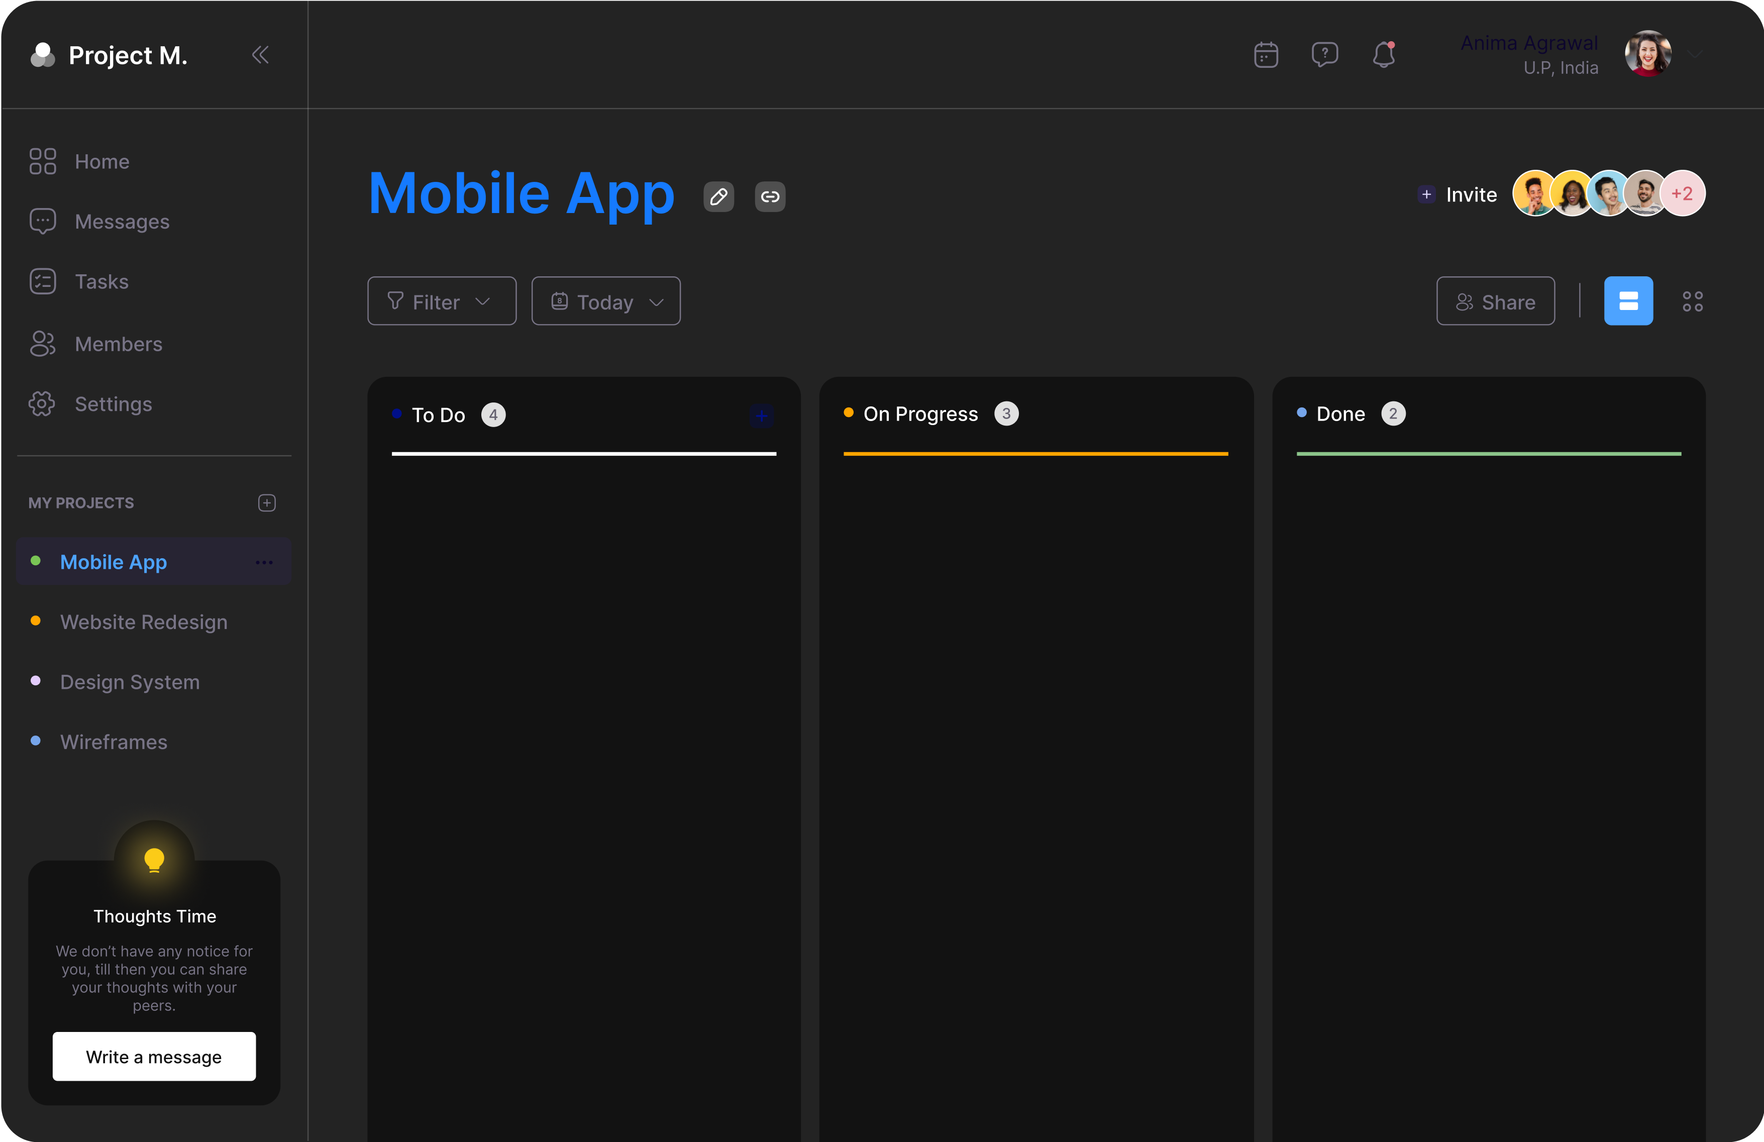Expand the Filter dropdown
The width and height of the screenshot is (1764, 1142).
(441, 301)
